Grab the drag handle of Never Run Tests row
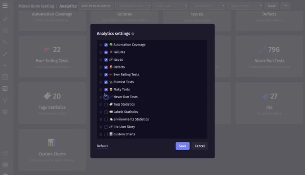Viewport: 305px width, 175px height. pyautogui.click(x=100, y=97)
